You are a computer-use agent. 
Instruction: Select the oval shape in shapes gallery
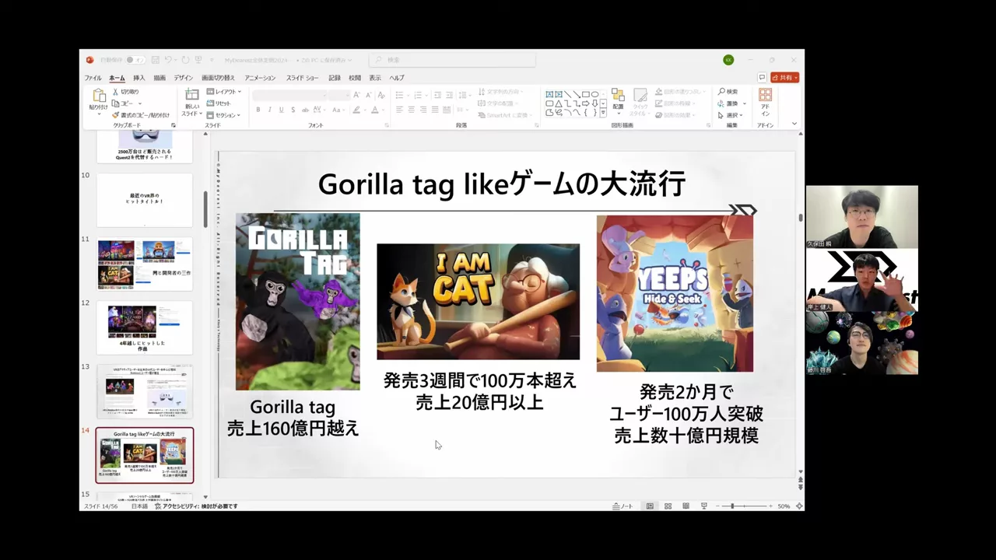coord(594,94)
